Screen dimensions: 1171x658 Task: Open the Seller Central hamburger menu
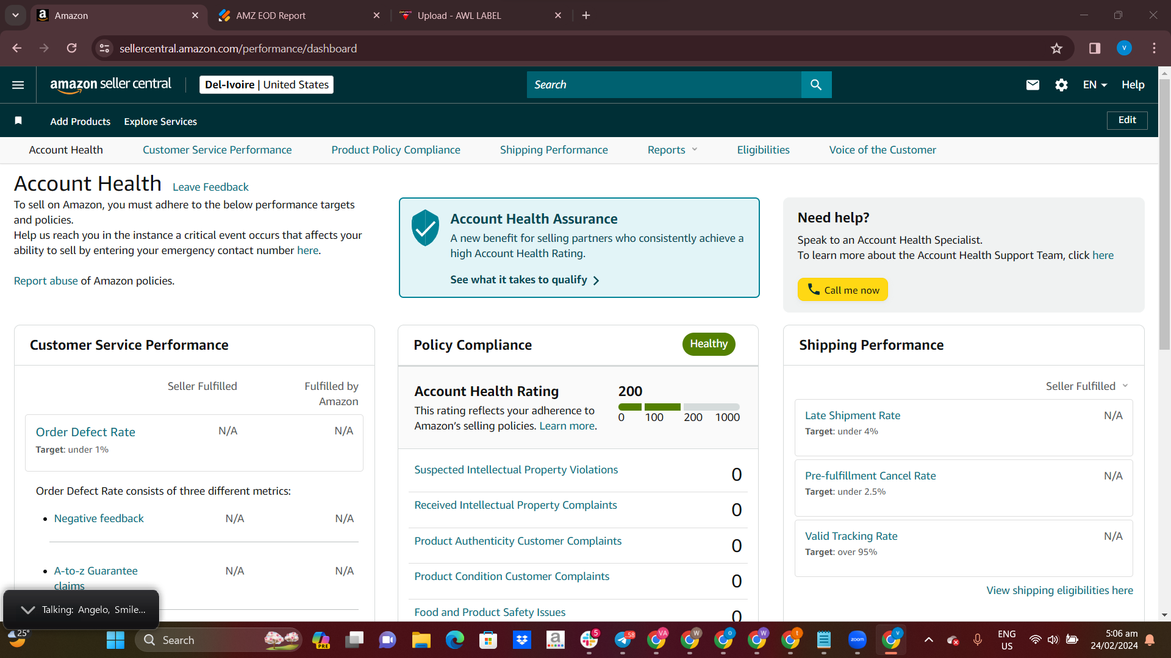click(18, 85)
